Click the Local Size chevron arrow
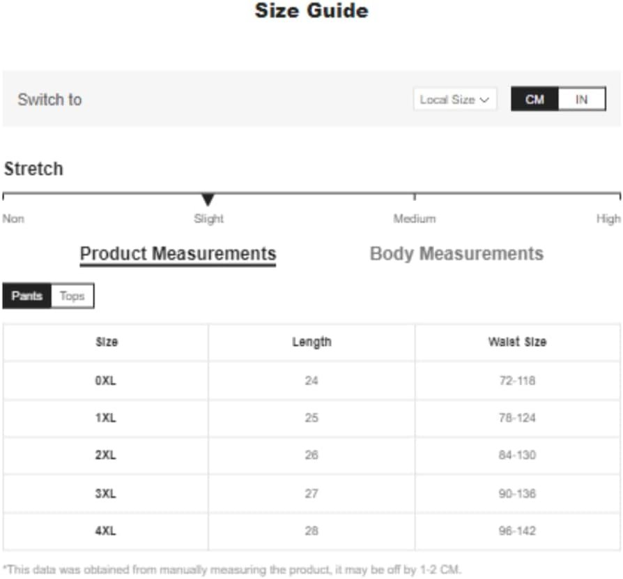623x579 pixels. point(484,100)
